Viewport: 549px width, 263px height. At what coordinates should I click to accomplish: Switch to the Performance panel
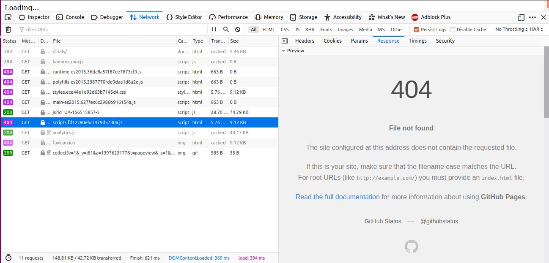click(228, 17)
